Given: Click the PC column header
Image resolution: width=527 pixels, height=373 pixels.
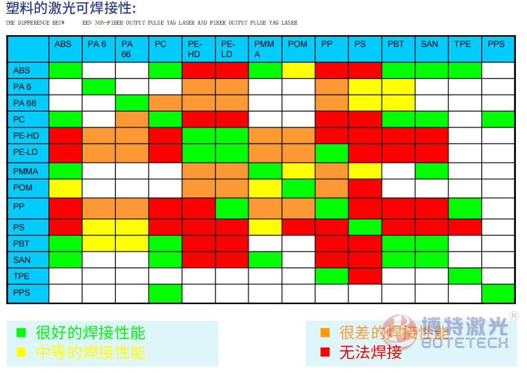Looking at the screenshot, I should tap(165, 49).
